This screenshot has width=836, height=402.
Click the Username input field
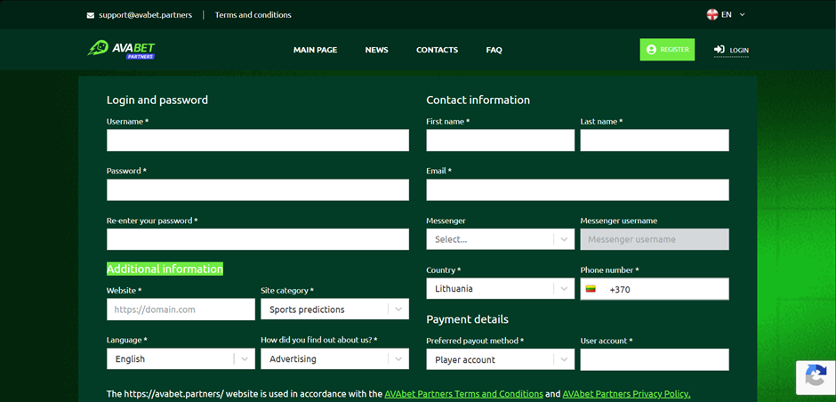258,141
